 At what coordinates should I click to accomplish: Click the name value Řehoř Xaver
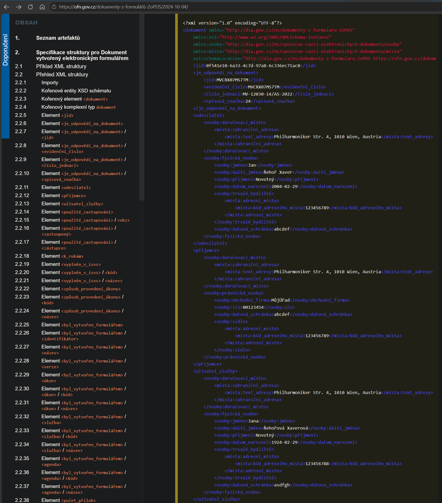278,172
